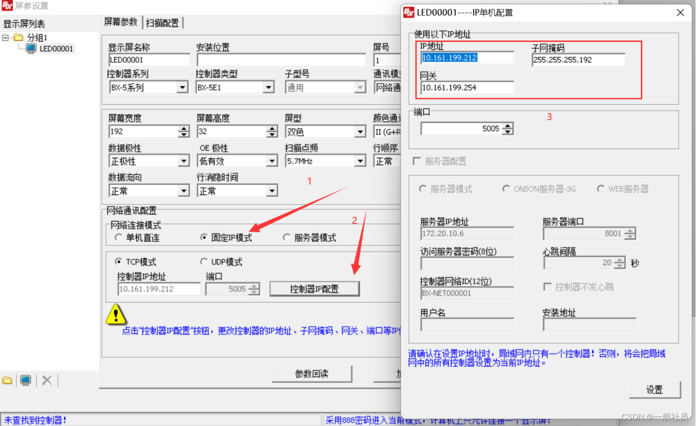The height and width of the screenshot is (426, 696).
Task: Click the 设置 button in dialog
Action: pos(655,389)
